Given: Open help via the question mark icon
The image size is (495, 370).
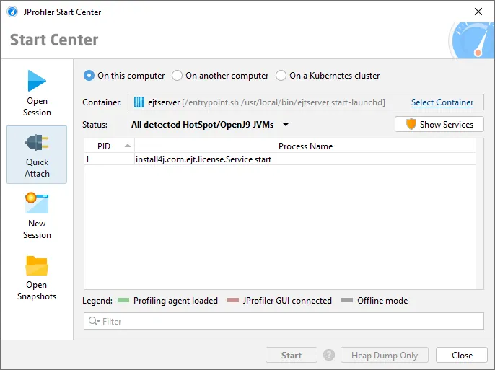Looking at the screenshot, I should (x=329, y=355).
